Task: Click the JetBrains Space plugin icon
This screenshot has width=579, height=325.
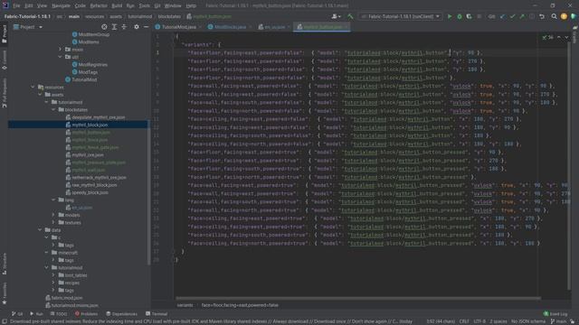Action: [x=573, y=16]
